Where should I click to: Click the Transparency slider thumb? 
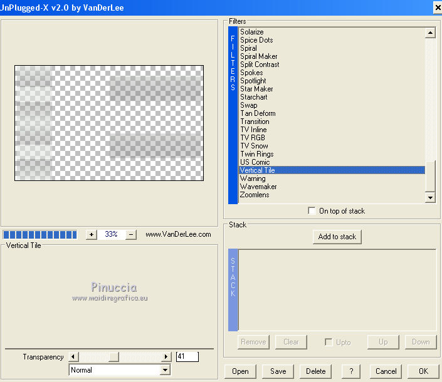[114, 357]
